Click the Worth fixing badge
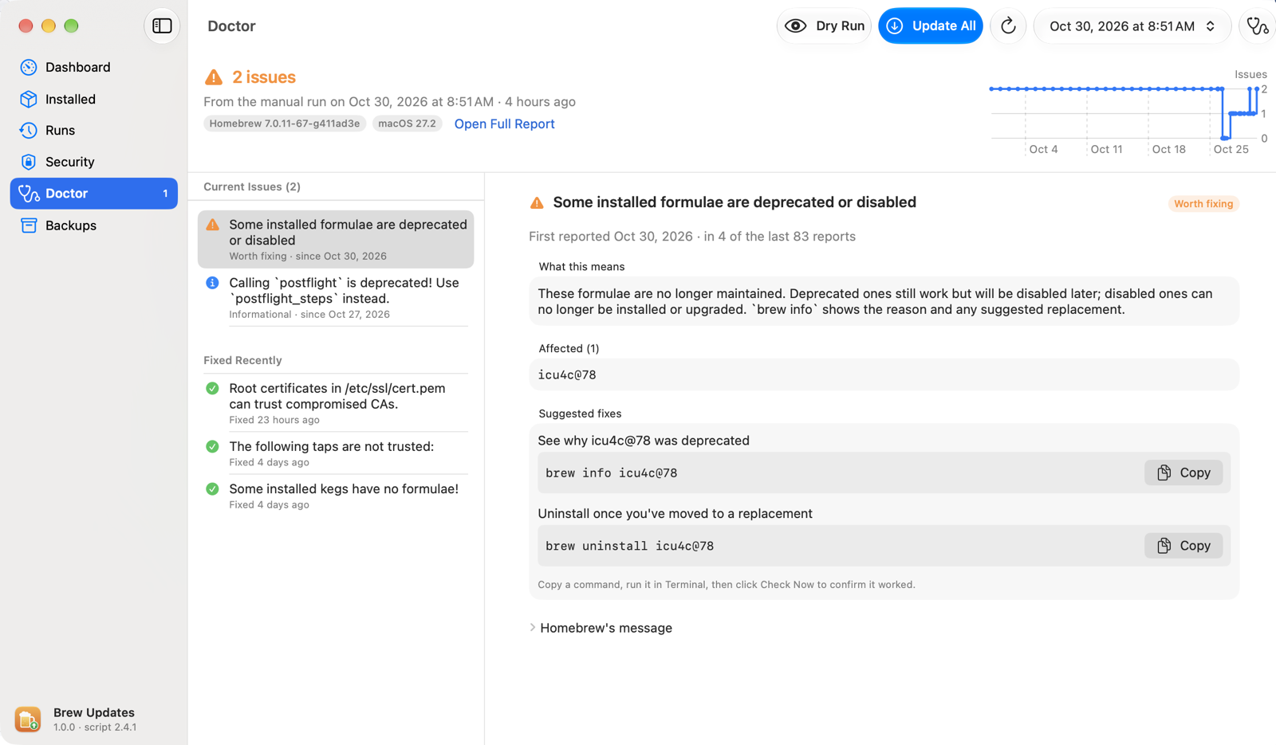The image size is (1276, 745). pos(1203,204)
